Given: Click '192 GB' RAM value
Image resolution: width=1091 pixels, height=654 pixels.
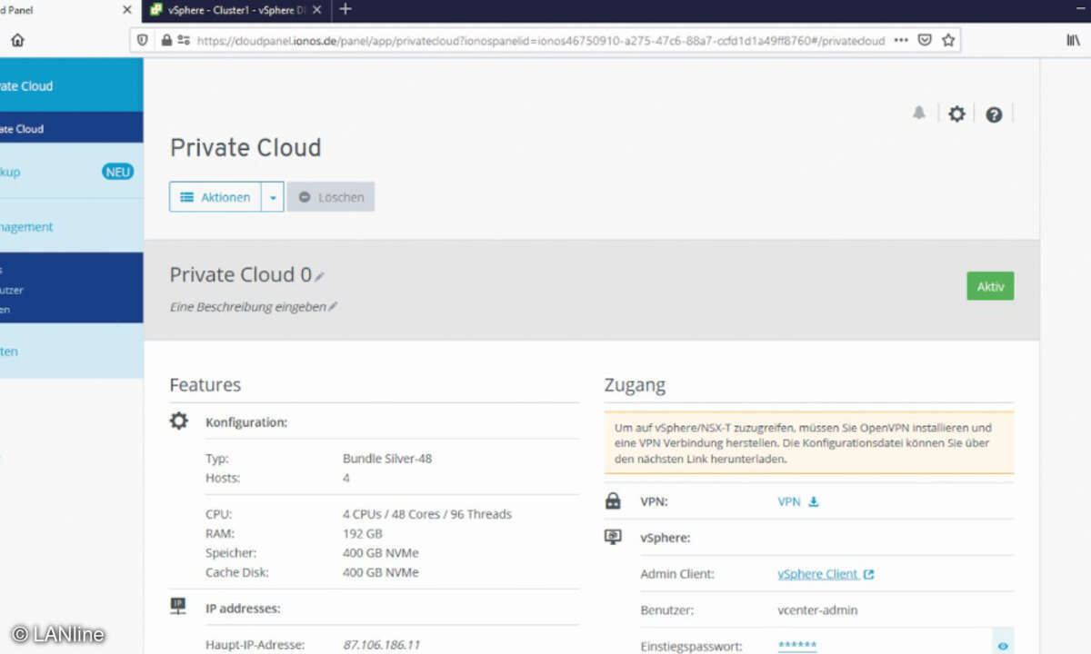Looking at the screenshot, I should coord(363,533).
